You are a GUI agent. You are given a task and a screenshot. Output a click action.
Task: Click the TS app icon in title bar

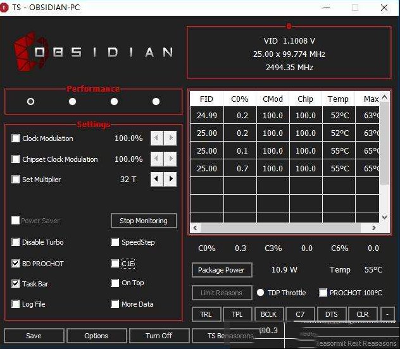pos(4,8)
